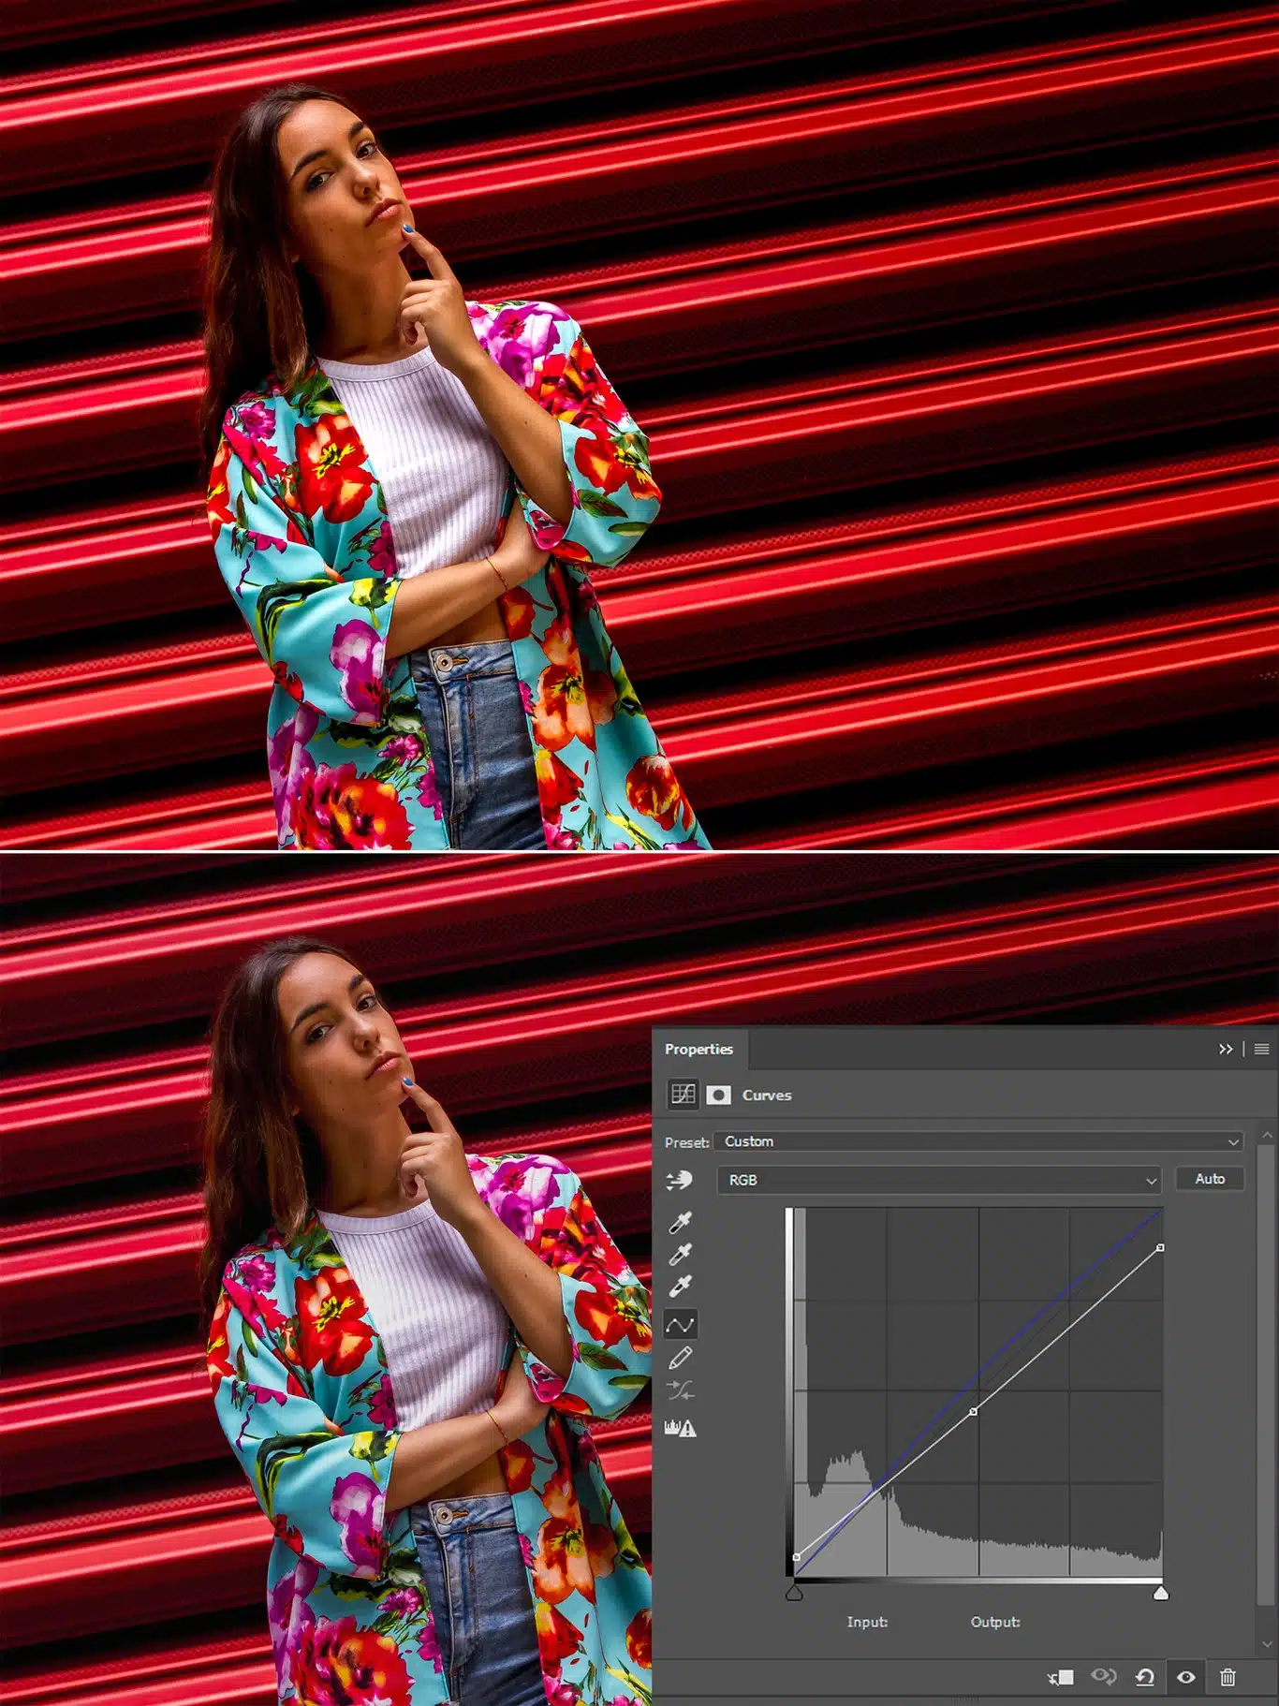Image resolution: width=1279 pixels, height=1706 pixels.
Task: Select the middle curve control point
Action: coord(973,1411)
